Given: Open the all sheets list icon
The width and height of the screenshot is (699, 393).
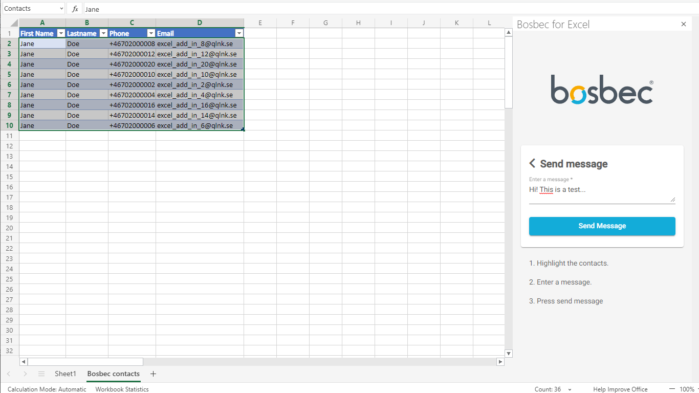Looking at the screenshot, I should coord(41,374).
